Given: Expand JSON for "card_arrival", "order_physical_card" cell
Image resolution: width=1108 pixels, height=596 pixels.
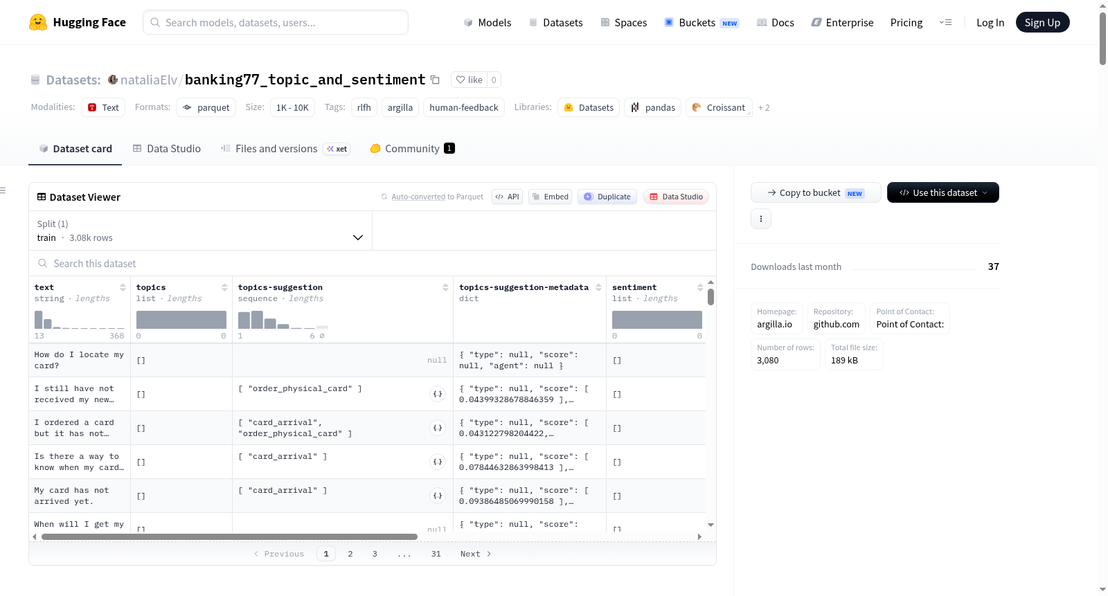Looking at the screenshot, I should pos(438,428).
